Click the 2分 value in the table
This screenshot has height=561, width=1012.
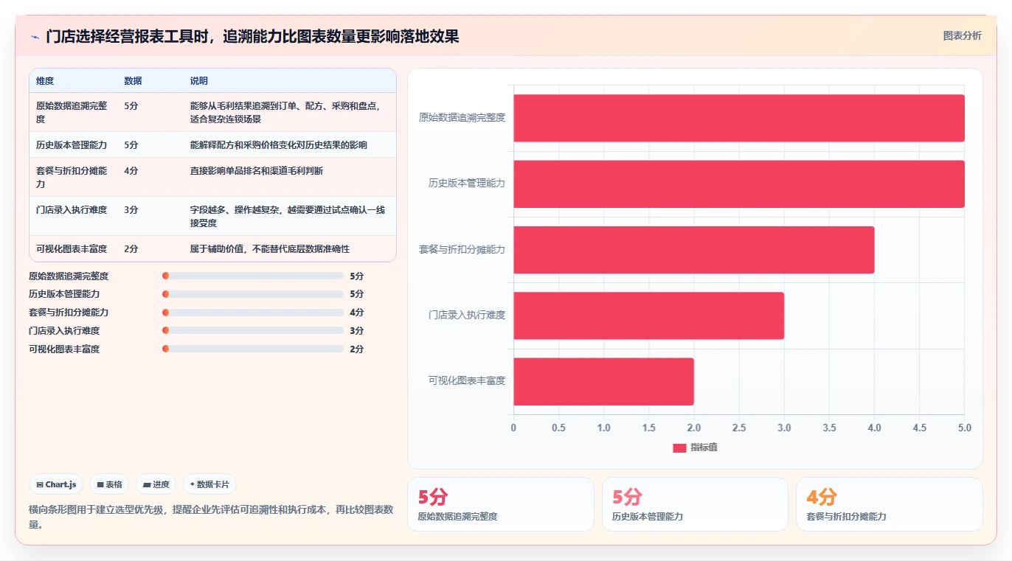coord(131,249)
